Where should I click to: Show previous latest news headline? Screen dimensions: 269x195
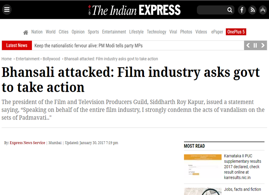click(x=248, y=46)
